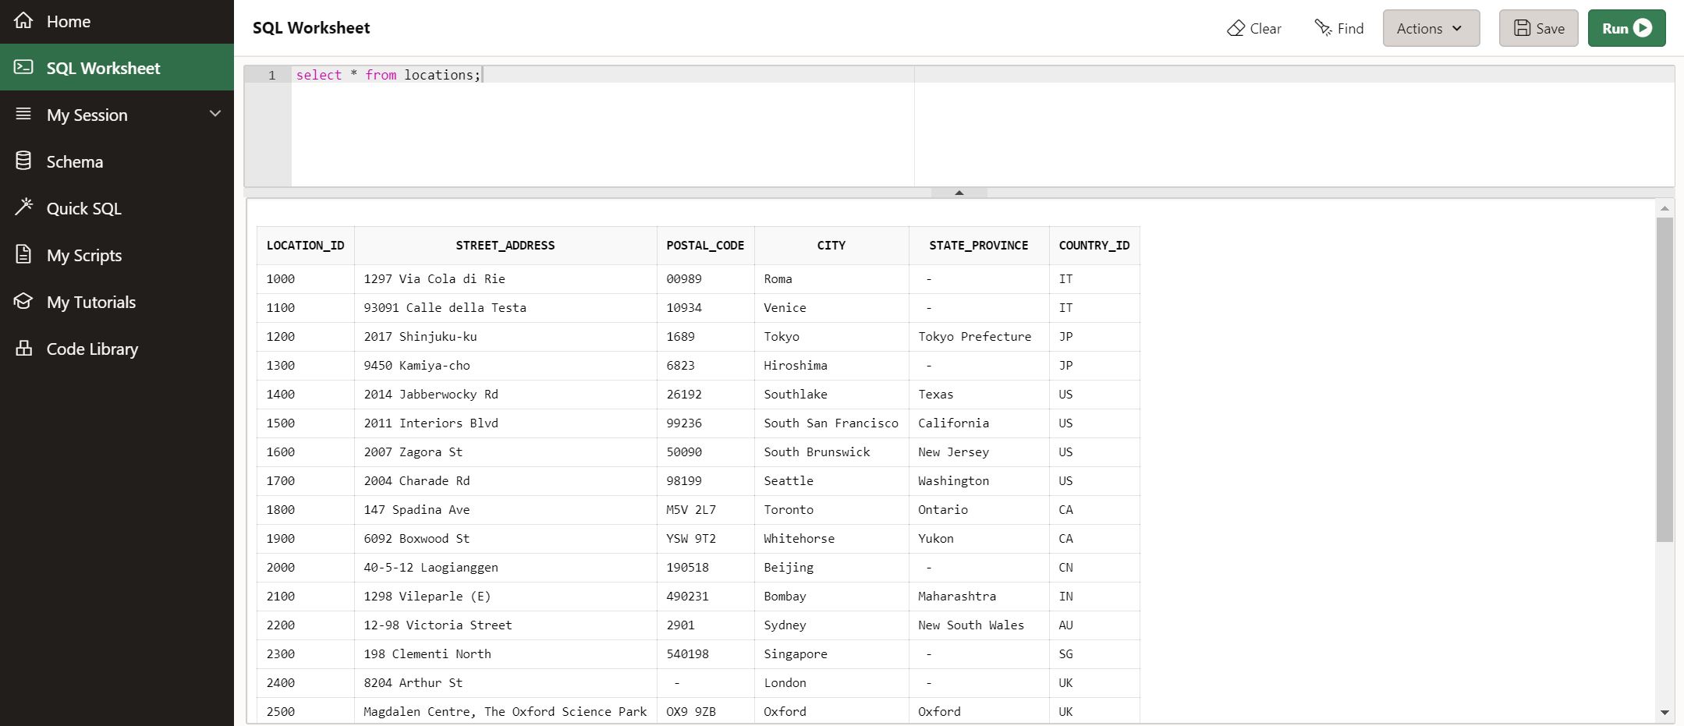The width and height of the screenshot is (1684, 726).
Task: Click the play icon in Run button
Action: pyautogui.click(x=1643, y=28)
